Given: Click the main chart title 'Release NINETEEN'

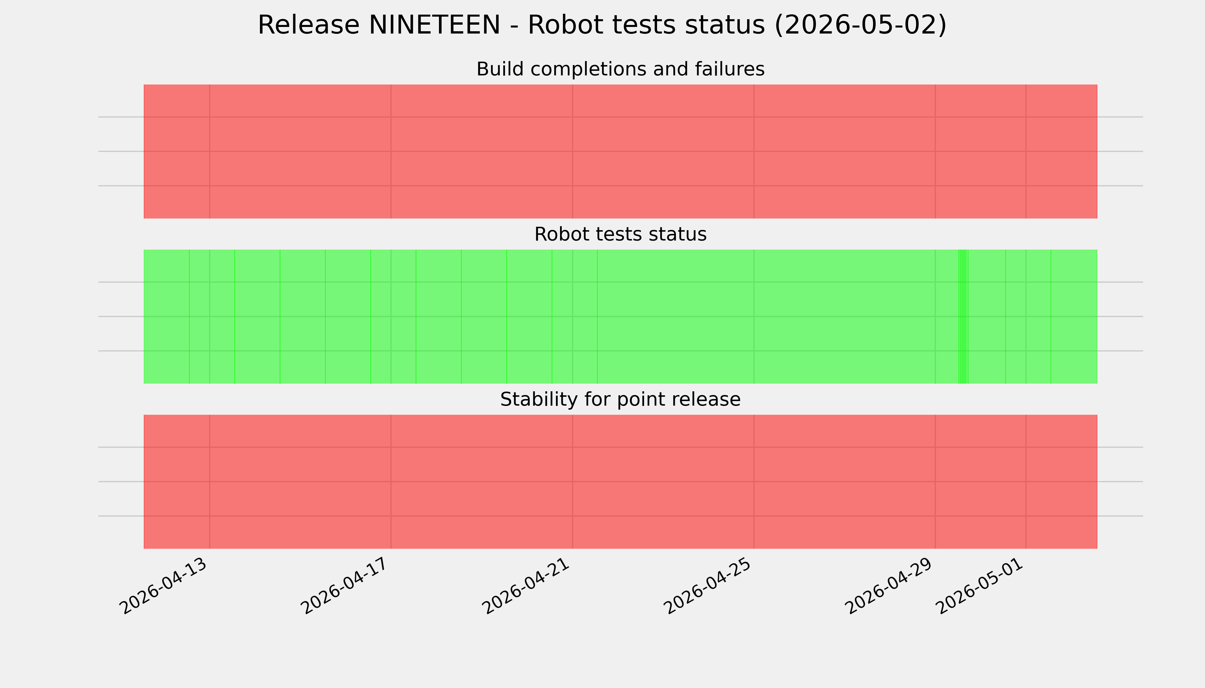Looking at the screenshot, I should pos(379,25).
